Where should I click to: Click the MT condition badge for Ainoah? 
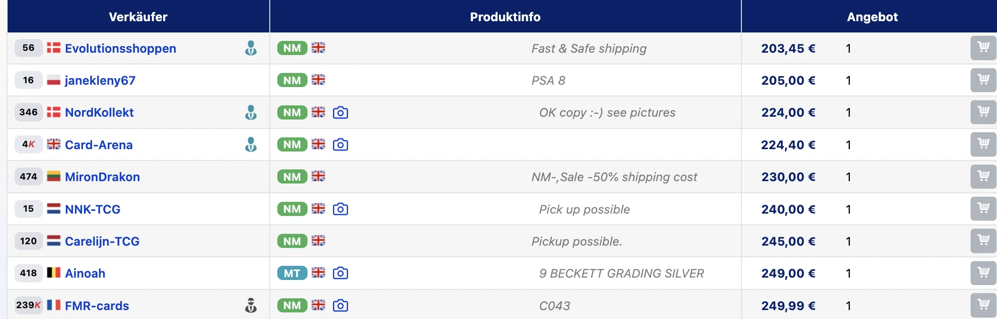(292, 273)
